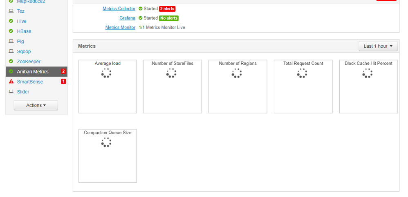
Task: Open the Metrics Collector link
Action: click(x=119, y=9)
